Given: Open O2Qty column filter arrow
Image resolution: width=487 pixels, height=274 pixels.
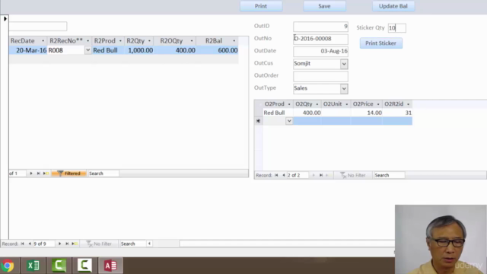Looking at the screenshot, I should click(x=317, y=104).
